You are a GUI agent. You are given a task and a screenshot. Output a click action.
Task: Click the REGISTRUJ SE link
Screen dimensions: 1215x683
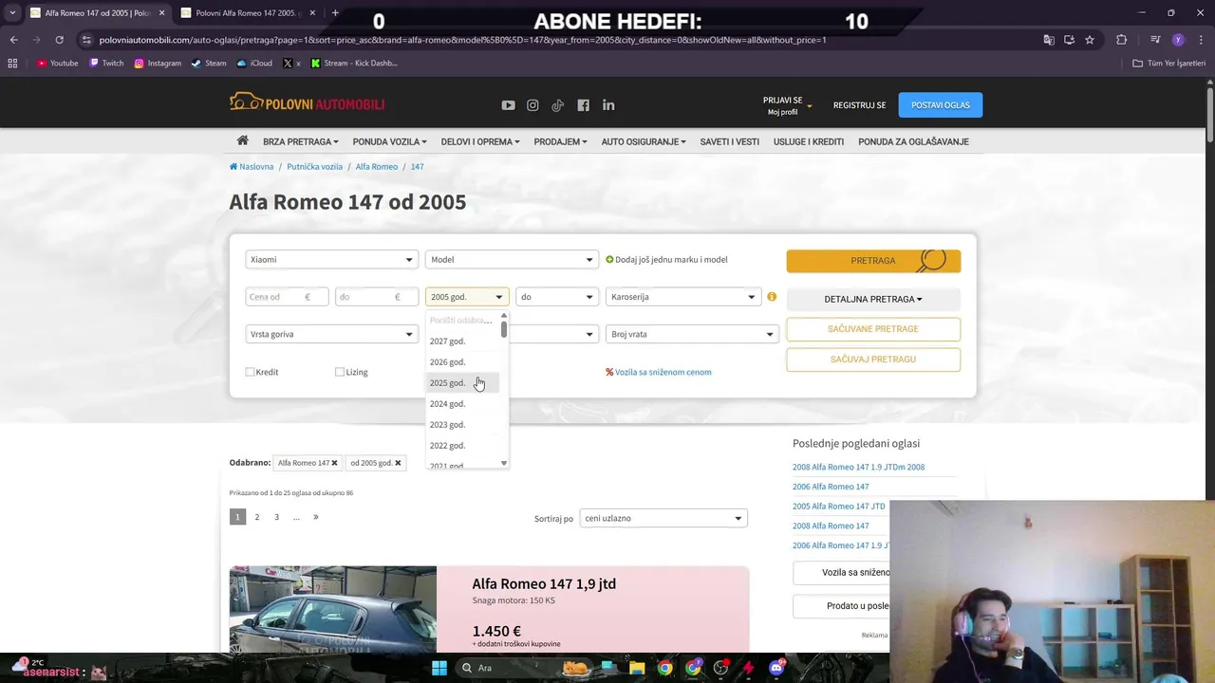(859, 105)
